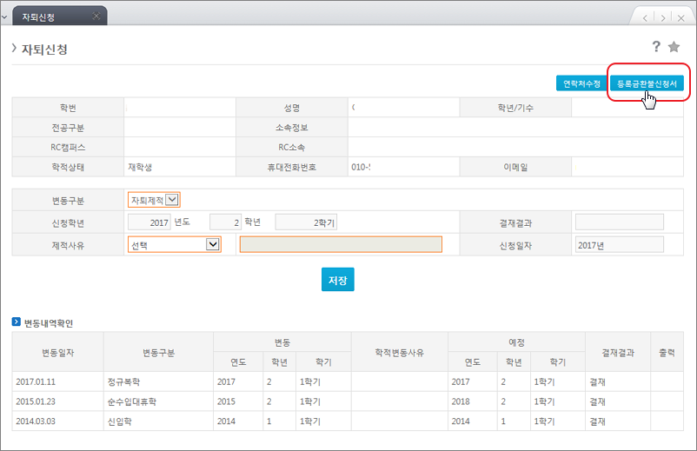
Task: Click the tab bar close X icon
Action: pyautogui.click(x=680, y=17)
